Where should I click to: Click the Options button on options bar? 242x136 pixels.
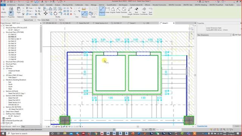click(x=61, y=20)
